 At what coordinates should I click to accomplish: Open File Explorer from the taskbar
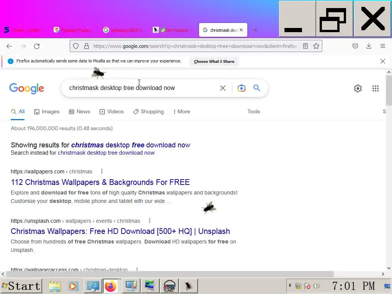coord(55,286)
